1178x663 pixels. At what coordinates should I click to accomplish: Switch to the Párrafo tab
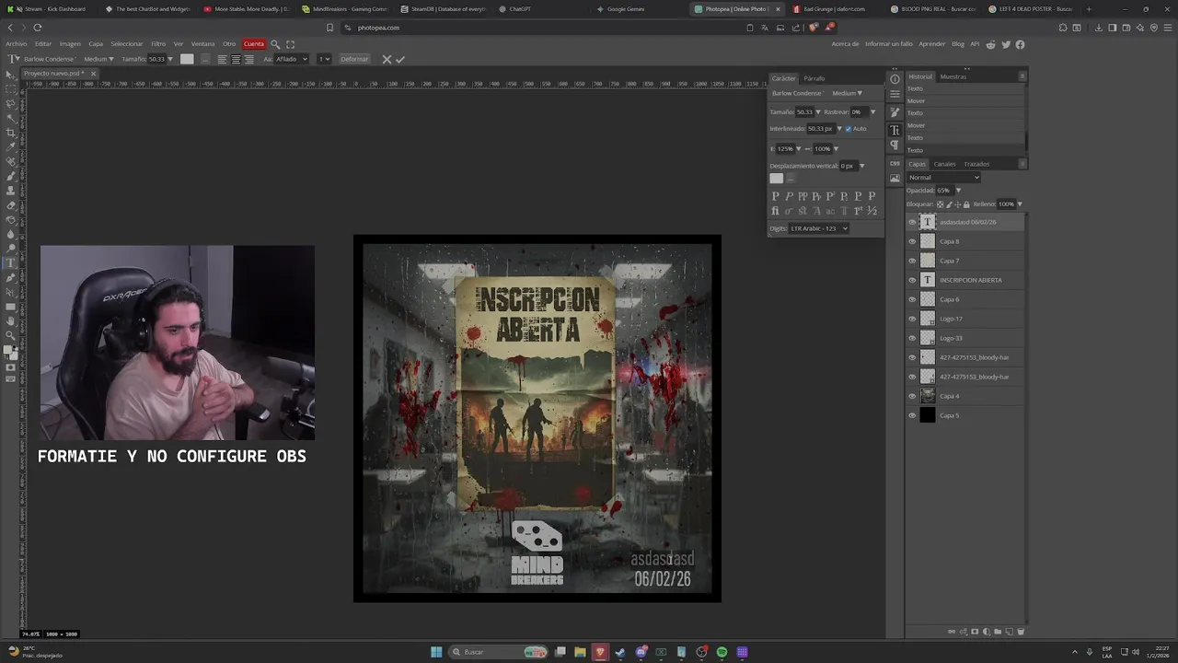tap(814, 78)
